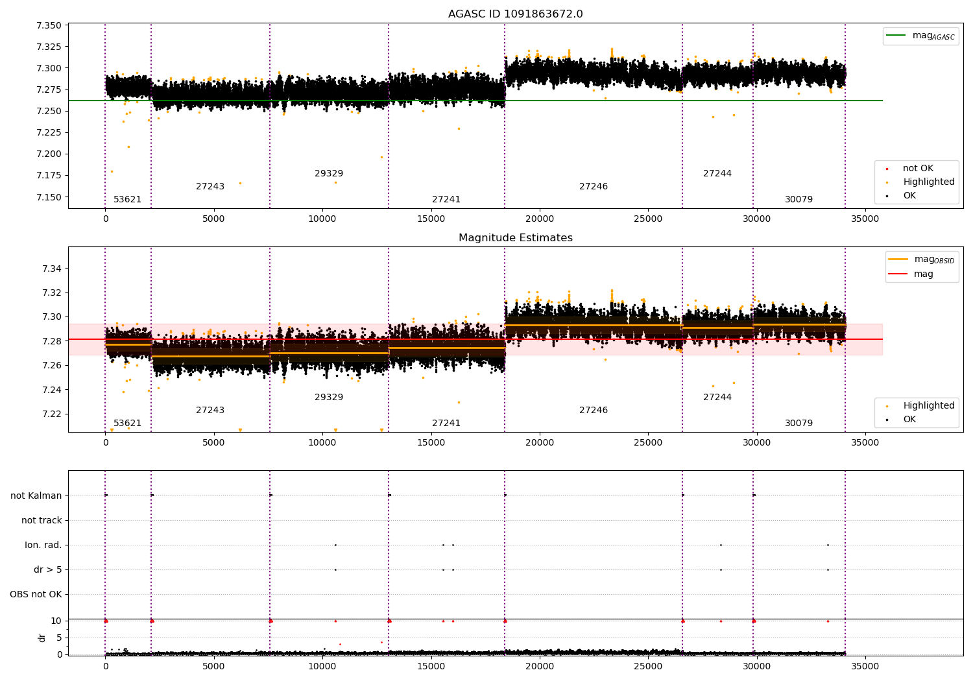973x681 pixels.
Task: Click the rotated 'dr' y-axis label
Action: 42,638
